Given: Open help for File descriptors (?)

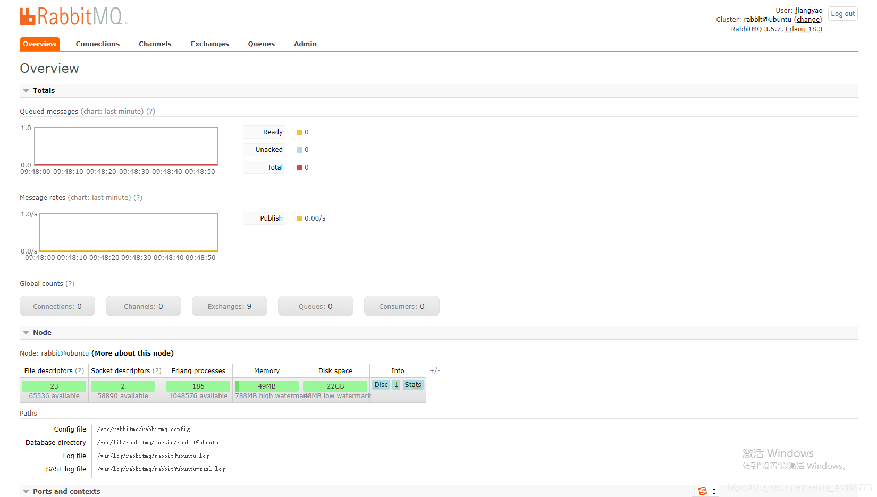Looking at the screenshot, I should [x=80, y=371].
